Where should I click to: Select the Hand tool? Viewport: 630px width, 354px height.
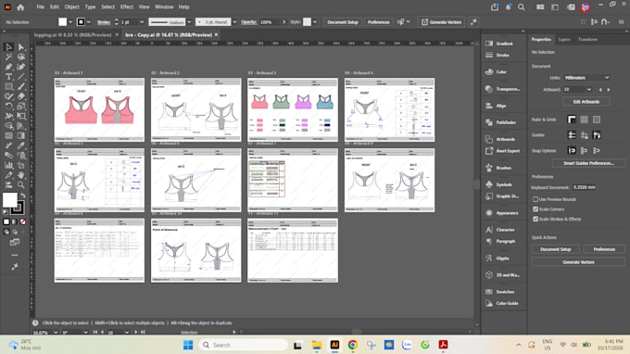click(21, 175)
